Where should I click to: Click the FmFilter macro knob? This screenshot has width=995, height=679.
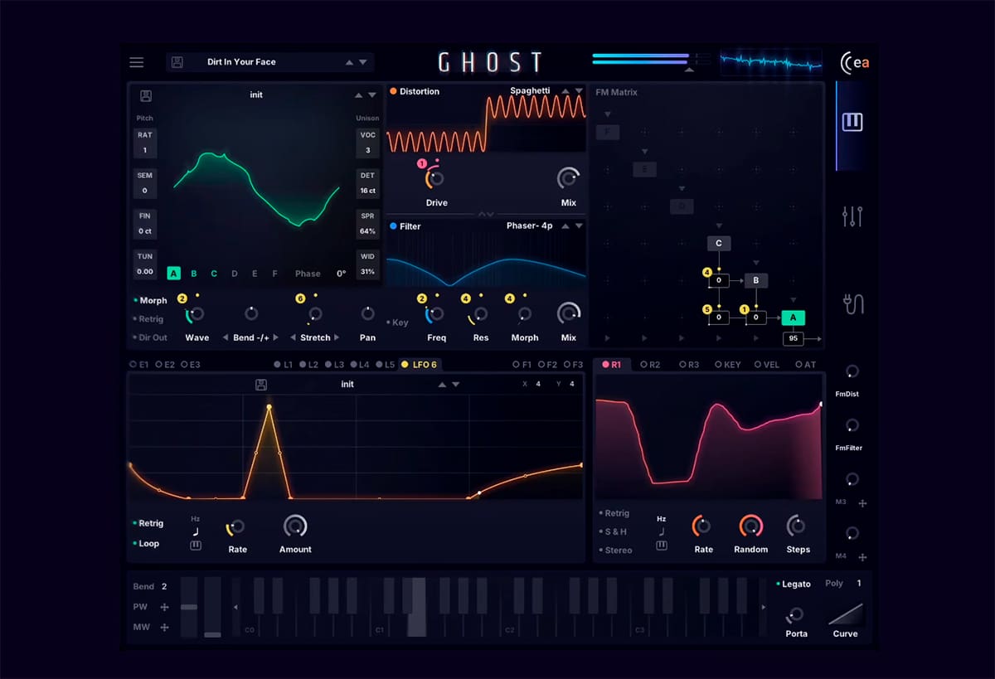(852, 425)
